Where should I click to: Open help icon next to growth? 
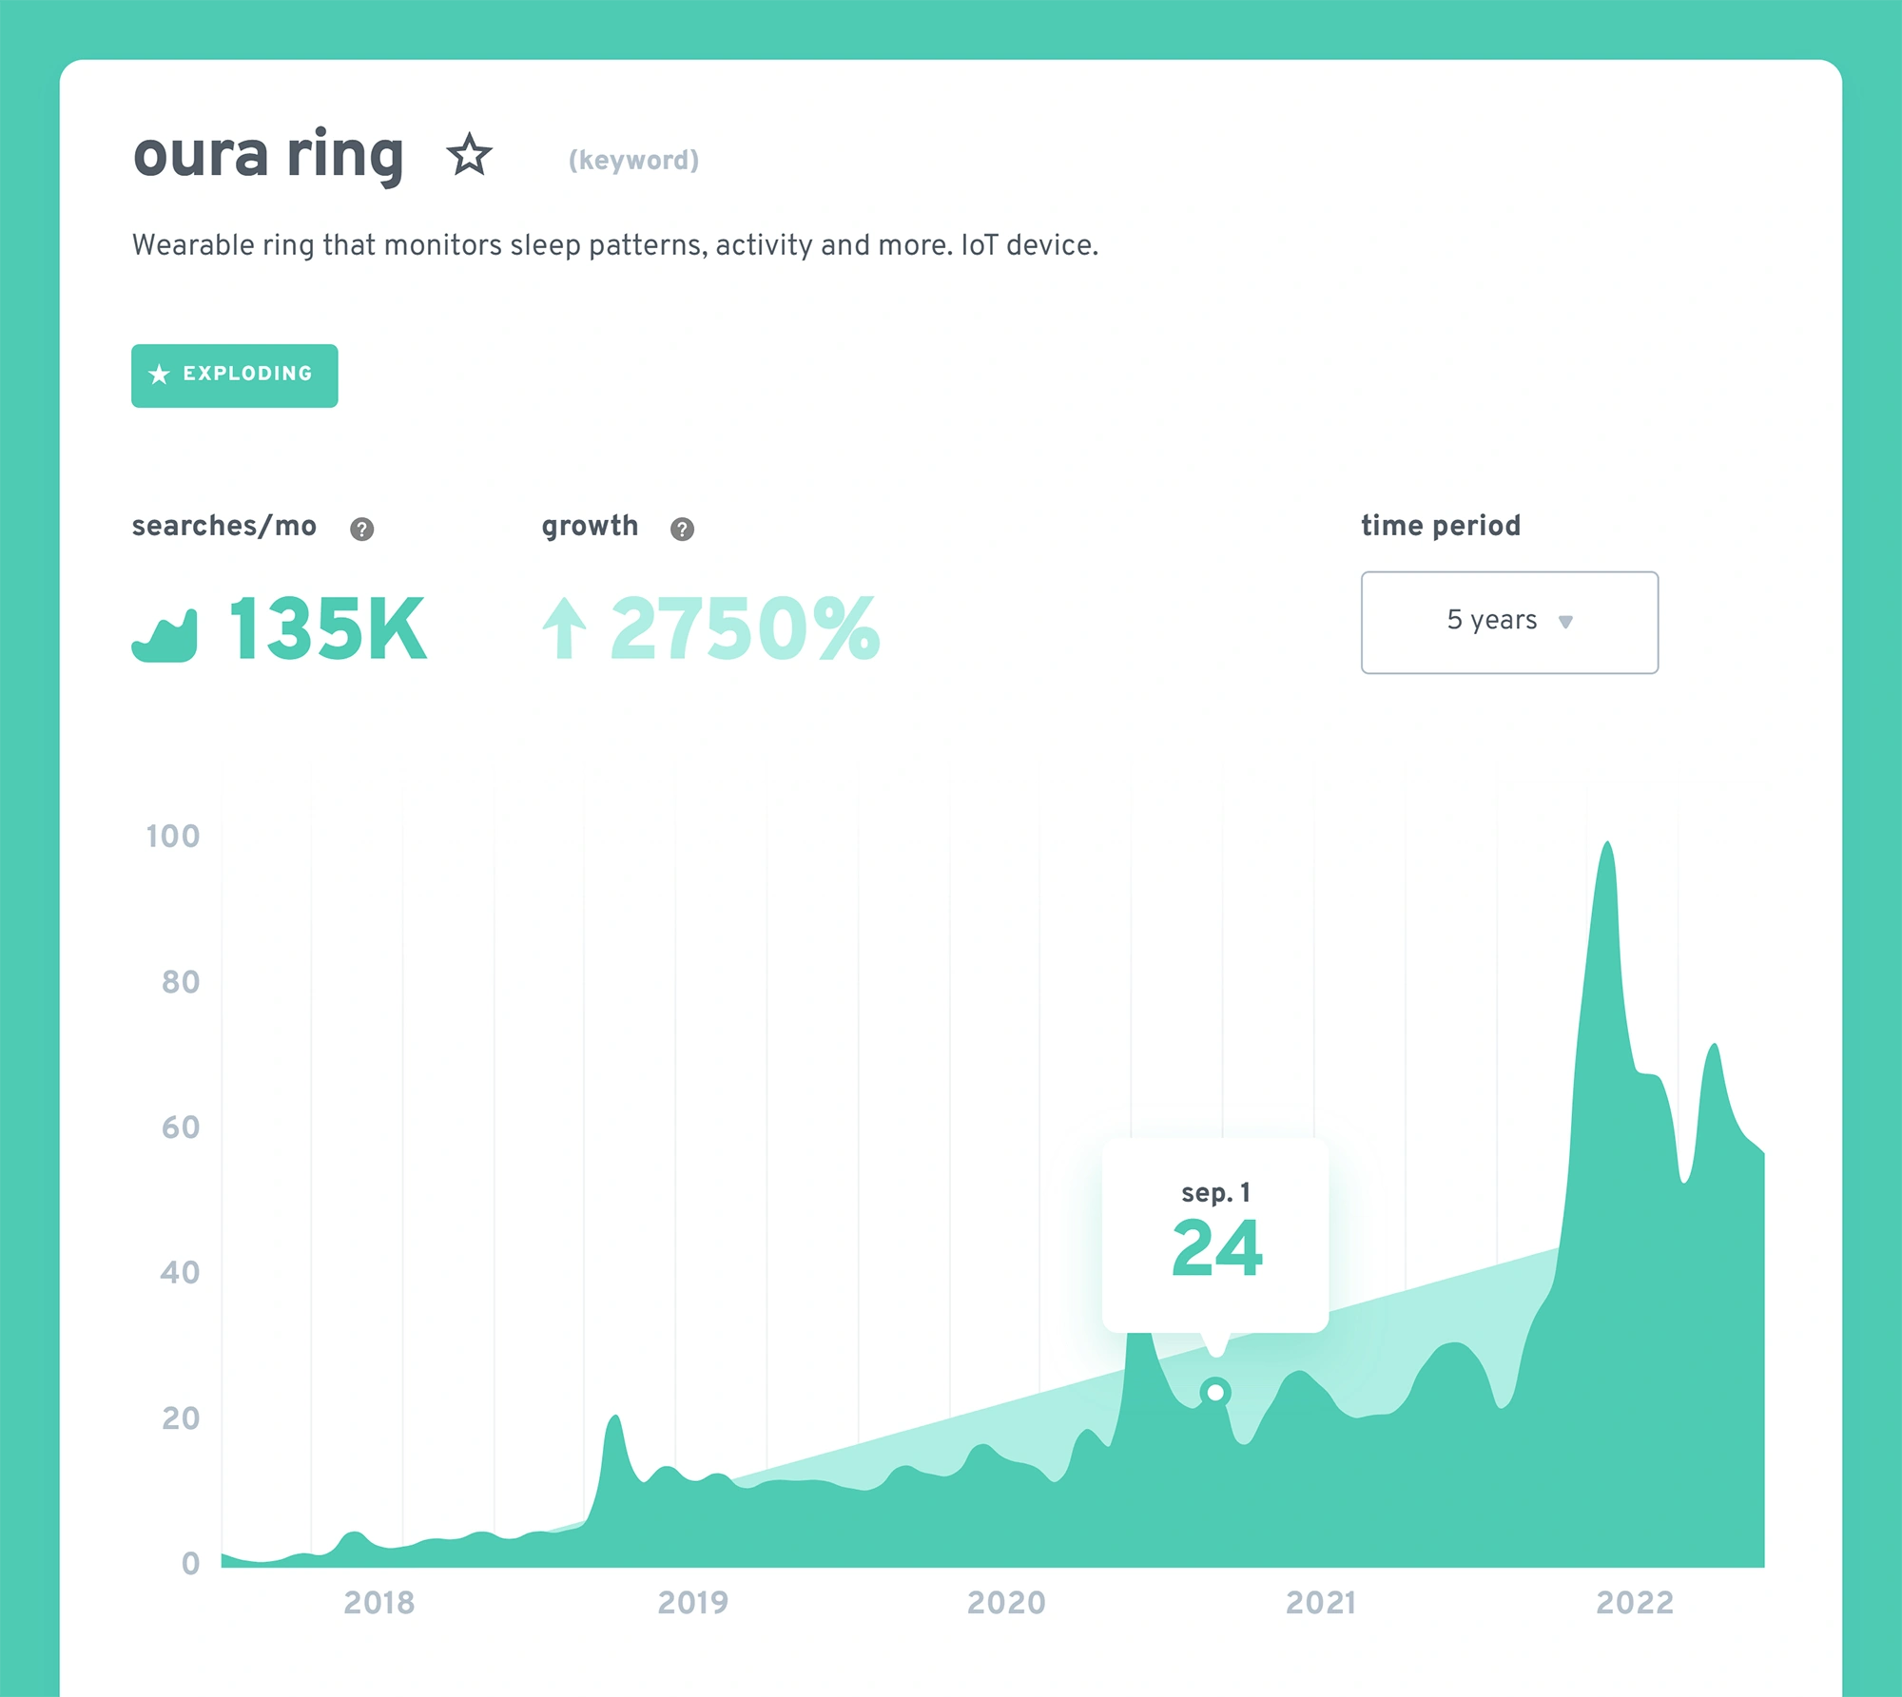pos(682,529)
